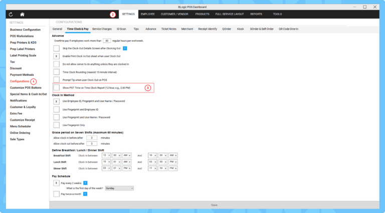
Task: Open the TOOLS menu
Action: pos(277,14)
